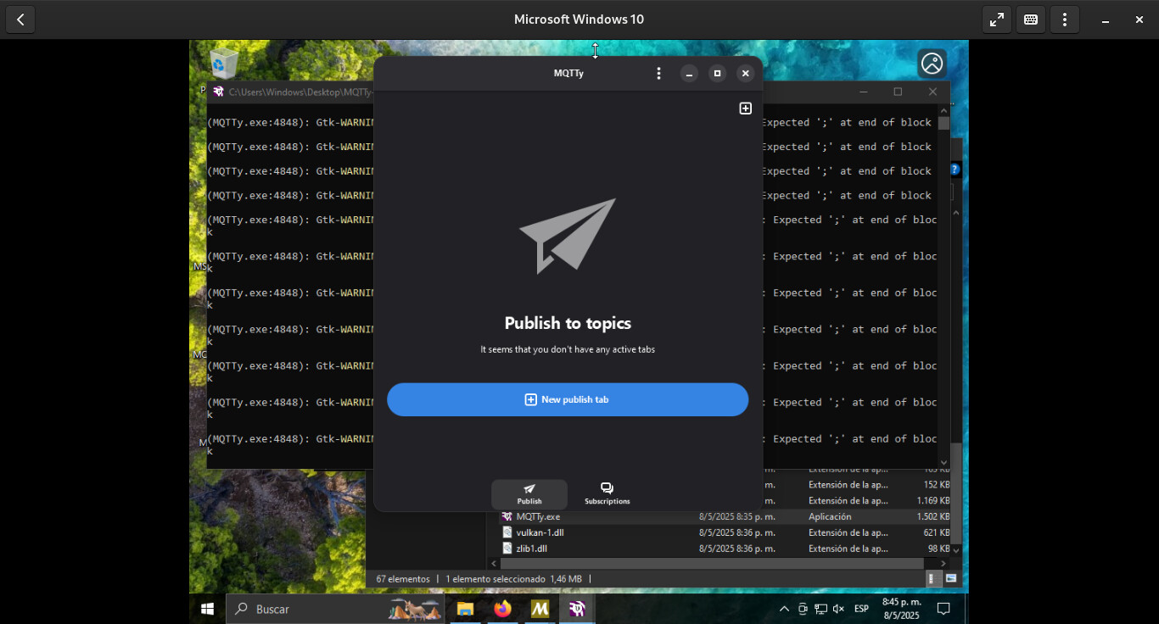
Task: Click the ESP language indicator
Action: click(861, 609)
